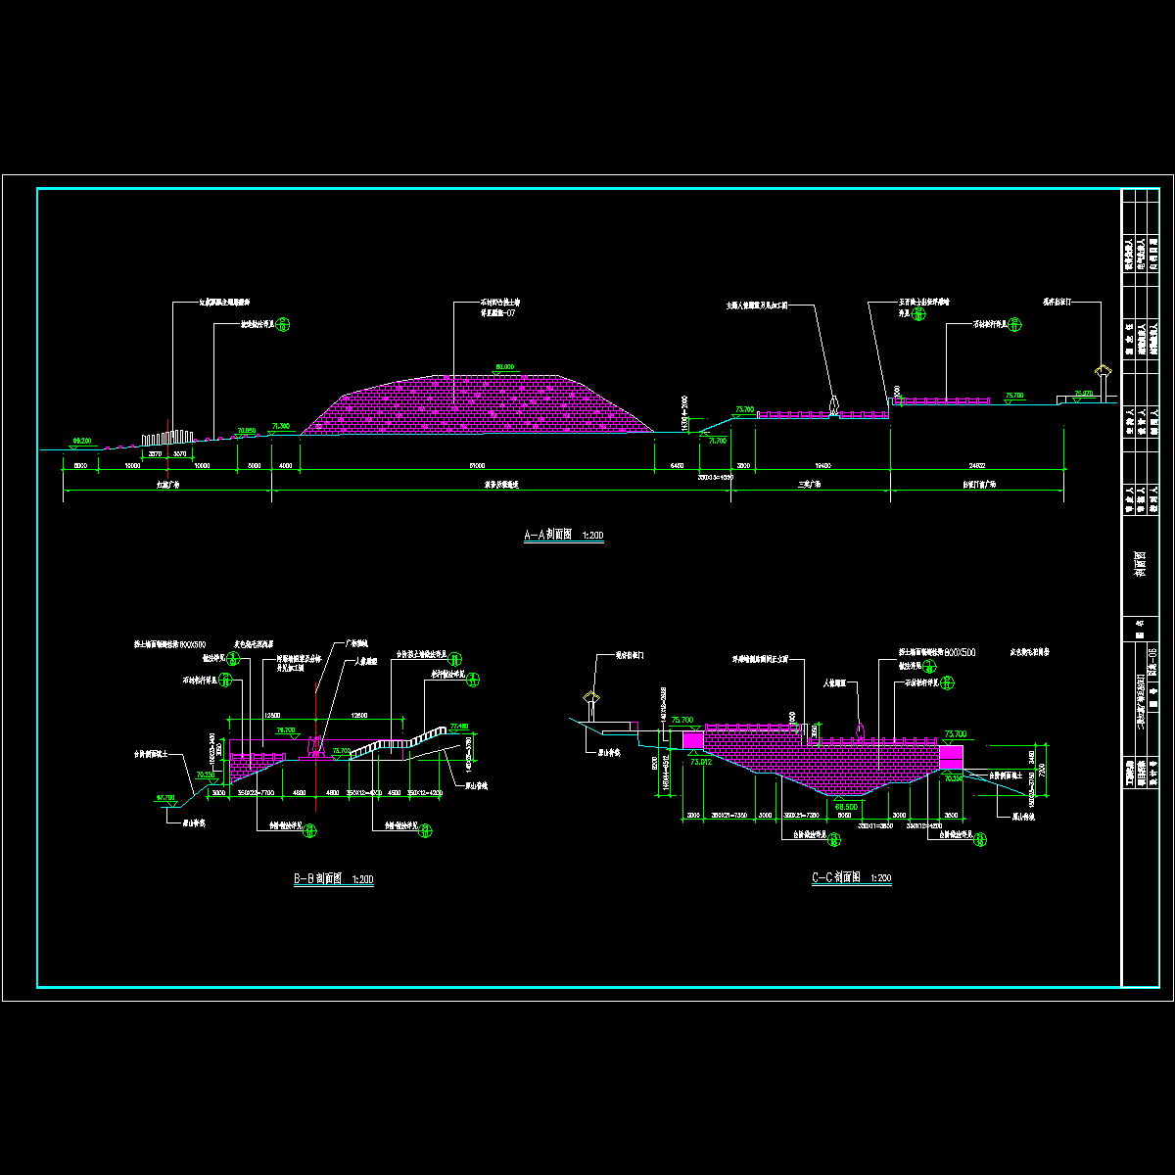Click the A-A section title text
This screenshot has height=1175, width=1175.
tap(564, 536)
